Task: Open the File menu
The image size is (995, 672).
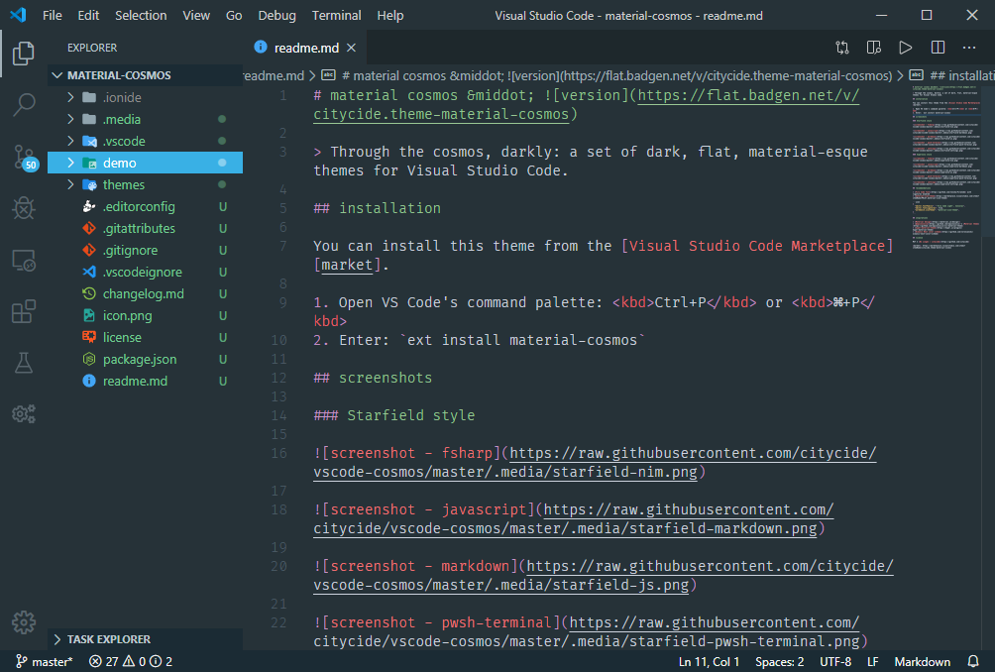Action: pos(53,15)
